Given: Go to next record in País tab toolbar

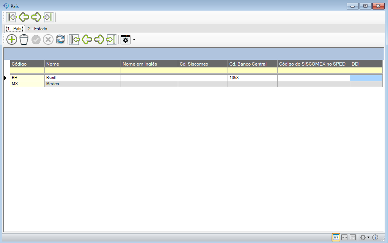Looking at the screenshot, I should (99, 39).
